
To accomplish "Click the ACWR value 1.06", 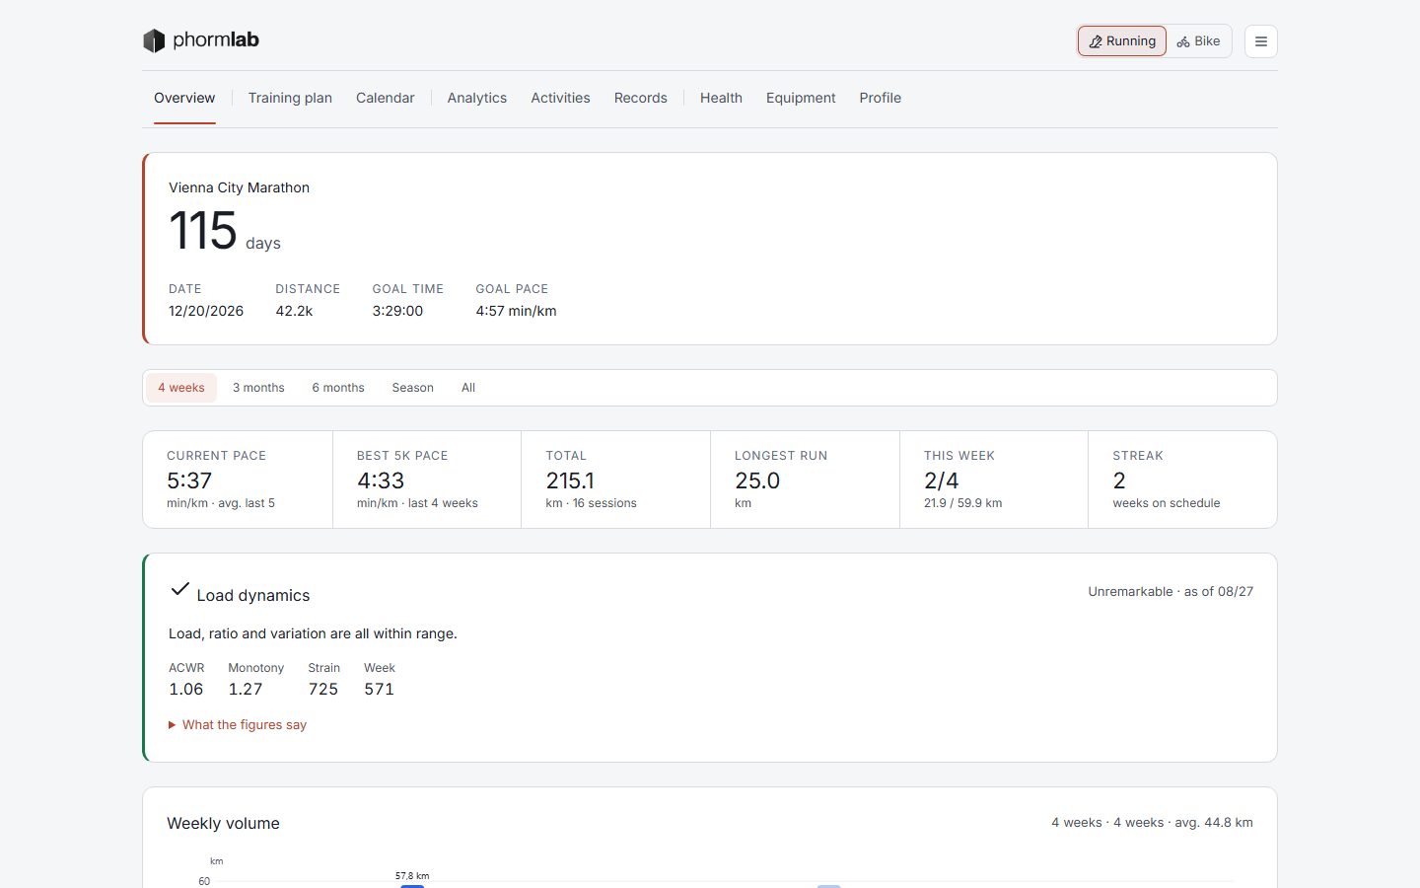I will click(x=186, y=689).
